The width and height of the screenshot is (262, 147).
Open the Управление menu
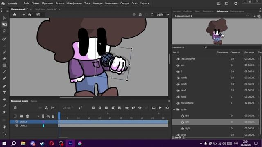(x=111, y=3)
